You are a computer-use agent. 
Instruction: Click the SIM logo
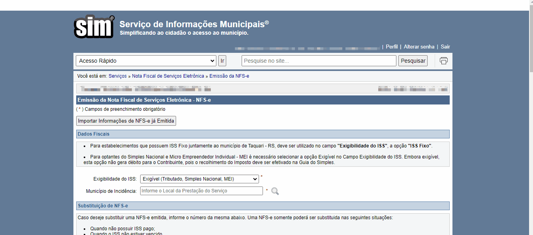94,27
